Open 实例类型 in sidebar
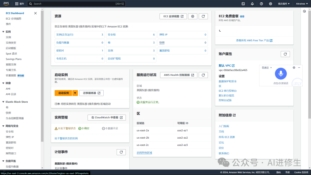The height and width of the screenshot is (175, 311). pyautogui.click(x=11, y=43)
